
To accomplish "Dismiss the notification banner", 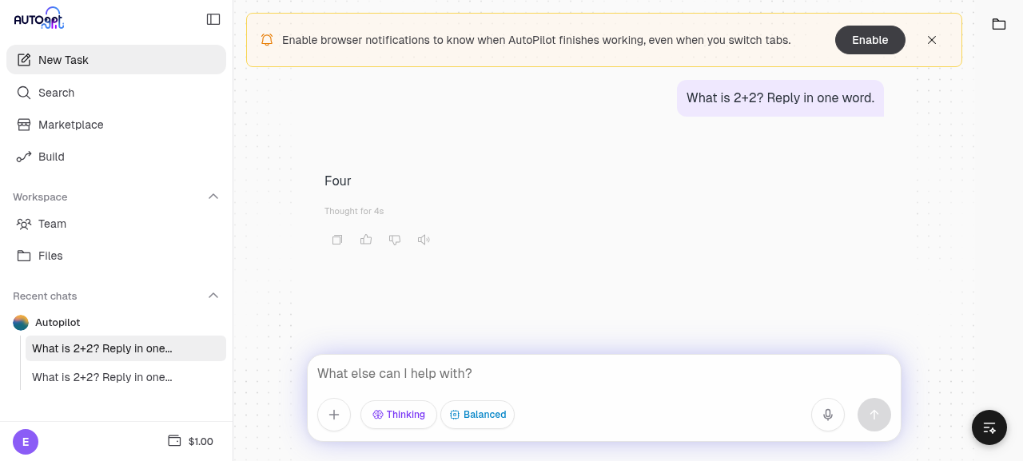I will [932, 40].
